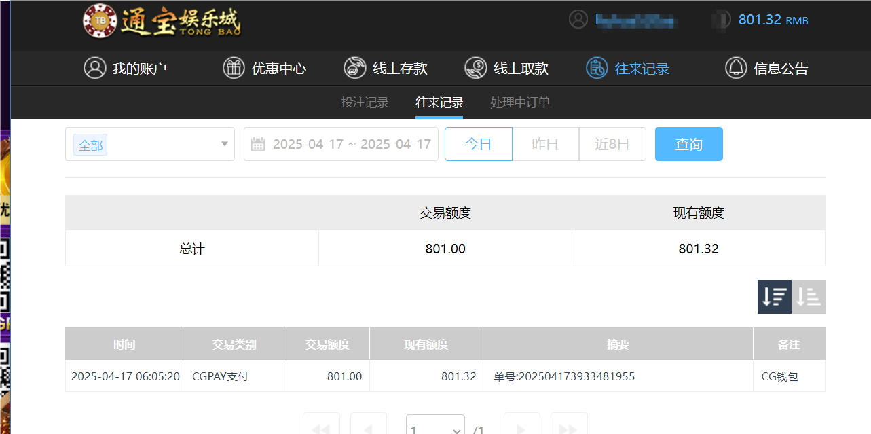Open 我的账户 account icon
This screenshot has width=871, height=434.
tap(94, 68)
